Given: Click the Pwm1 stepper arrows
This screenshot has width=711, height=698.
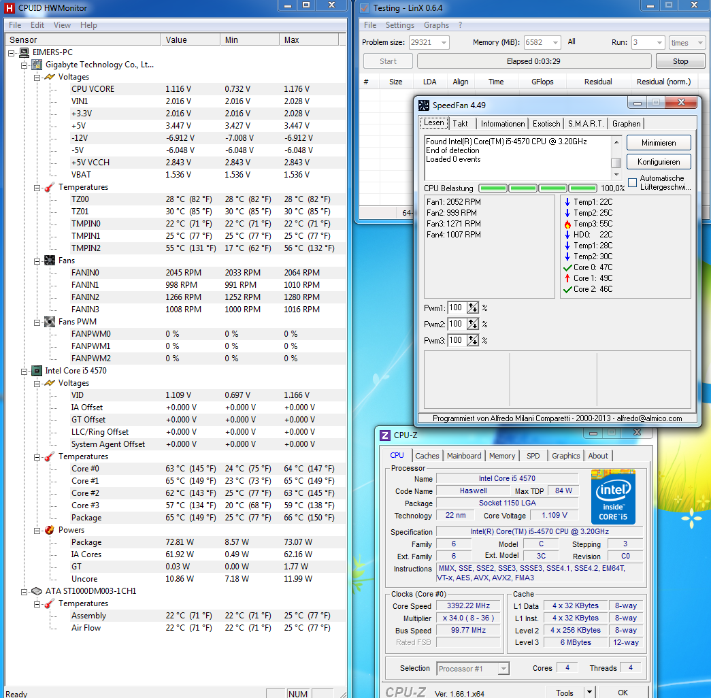Looking at the screenshot, I should click(x=472, y=308).
